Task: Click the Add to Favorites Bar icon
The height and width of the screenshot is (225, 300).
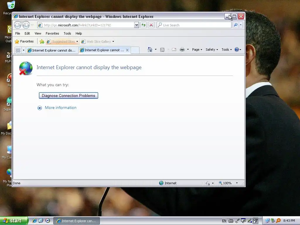Action: 42,41
